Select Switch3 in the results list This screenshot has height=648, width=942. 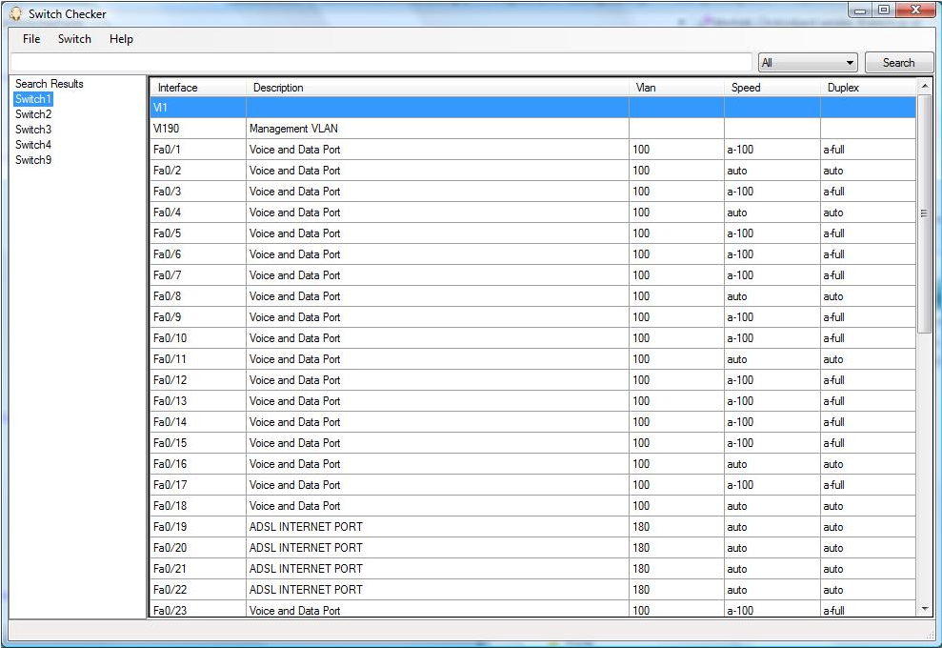point(33,130)
